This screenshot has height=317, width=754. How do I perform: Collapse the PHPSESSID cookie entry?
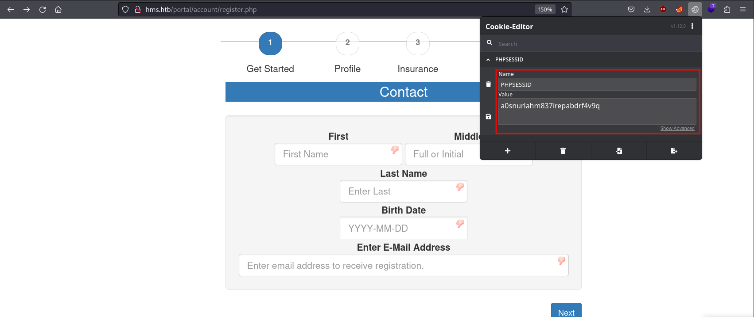488,59
